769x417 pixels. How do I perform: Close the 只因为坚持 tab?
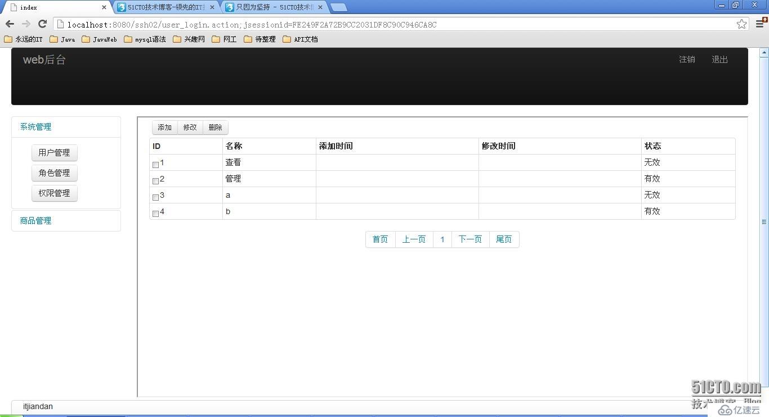320,7
